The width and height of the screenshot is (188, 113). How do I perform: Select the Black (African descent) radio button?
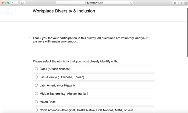[x=36, y=69]
